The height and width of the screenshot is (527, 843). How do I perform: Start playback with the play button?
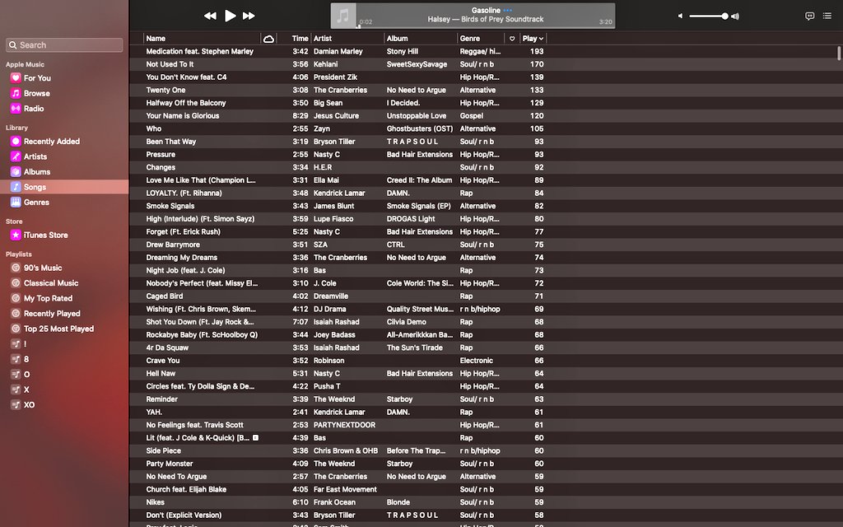click(231, 16)
